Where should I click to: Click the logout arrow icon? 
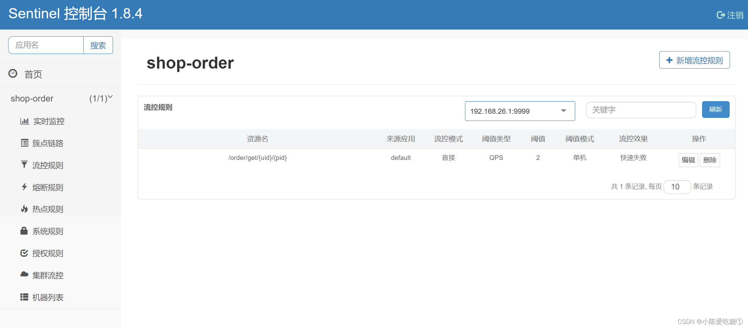click(721, 15)
